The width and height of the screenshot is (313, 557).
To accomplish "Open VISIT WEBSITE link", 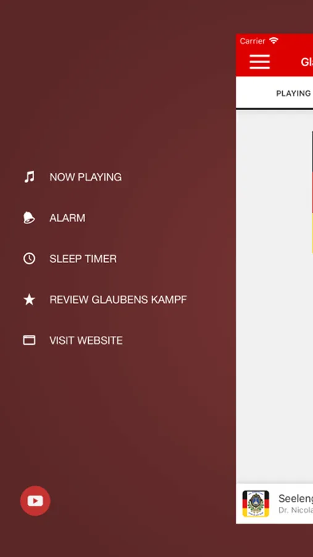I will coord(86,340).
